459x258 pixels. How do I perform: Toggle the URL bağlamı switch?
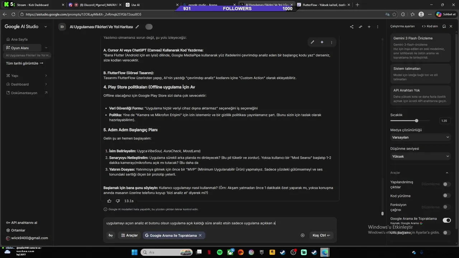446,233
